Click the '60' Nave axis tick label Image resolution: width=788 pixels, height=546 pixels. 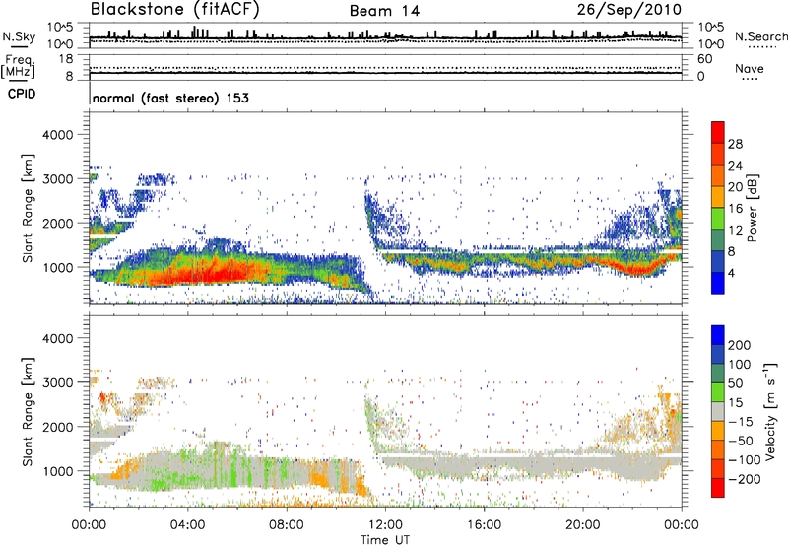[704, 59]
